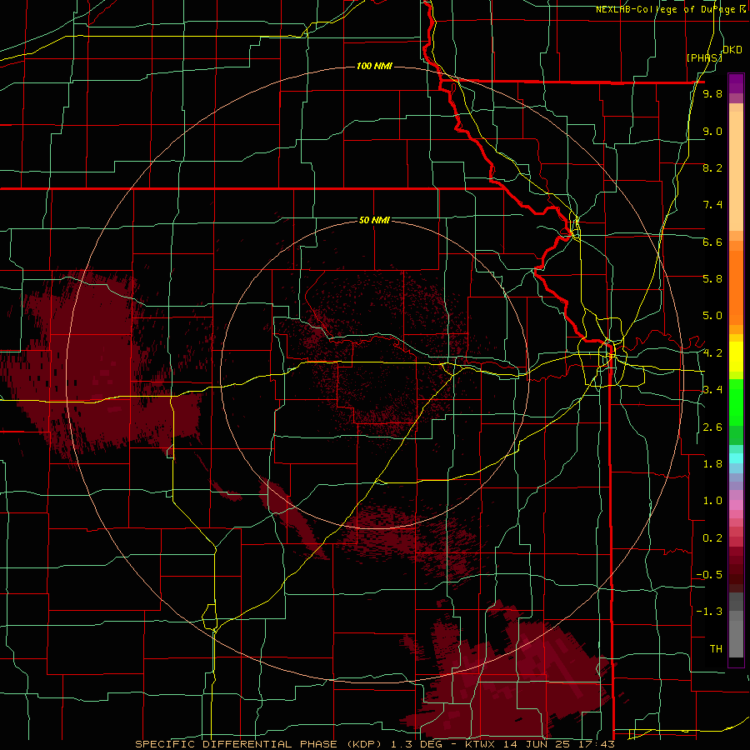
Task: Click the TH threshold label on scale
Action: pyautogui.click(x=716, y=648)
